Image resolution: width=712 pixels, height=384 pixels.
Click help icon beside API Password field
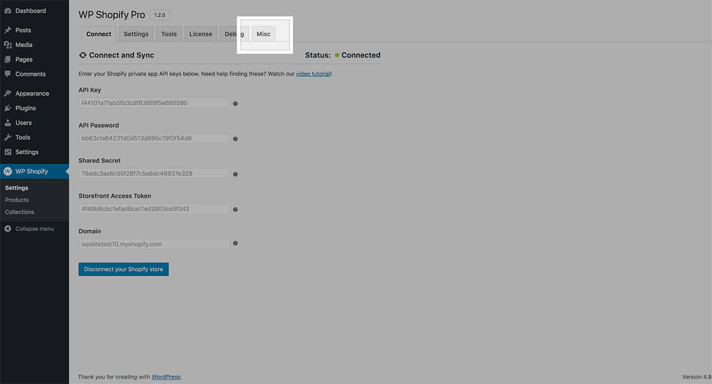tap(235, 138)
